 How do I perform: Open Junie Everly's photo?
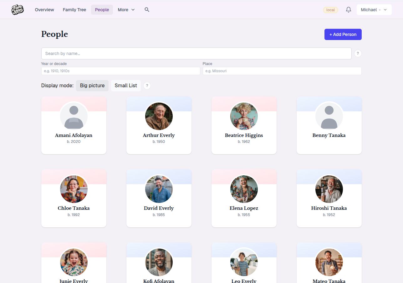coord(74,262)
